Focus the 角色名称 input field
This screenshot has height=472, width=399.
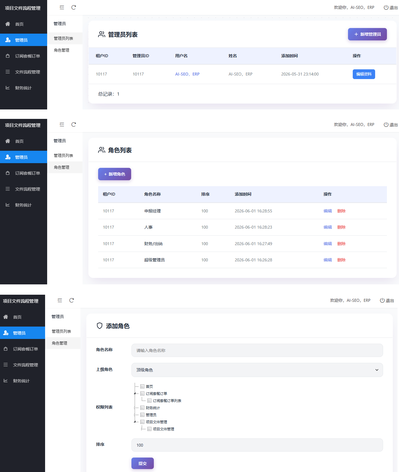(x=257, y=350)
